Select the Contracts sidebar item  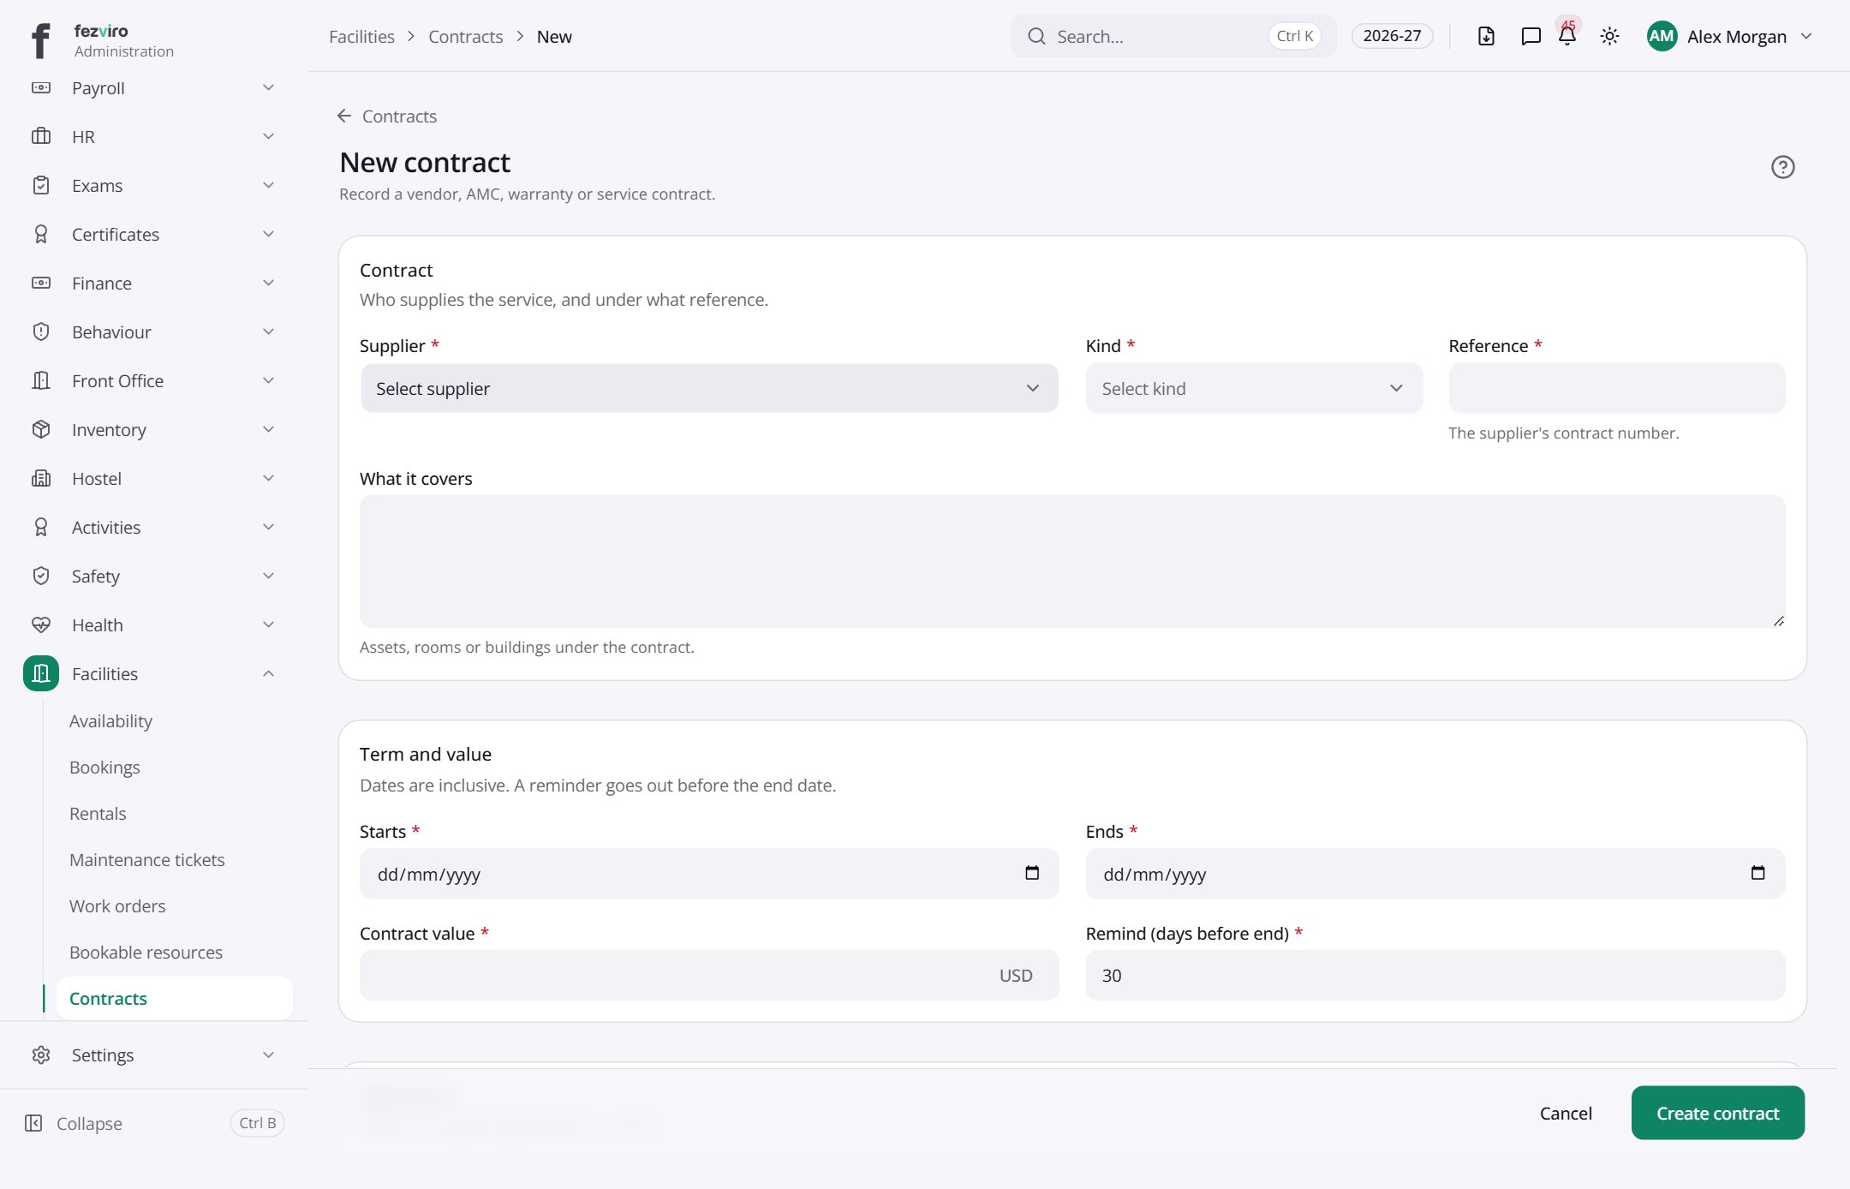(x=175, y=998)
